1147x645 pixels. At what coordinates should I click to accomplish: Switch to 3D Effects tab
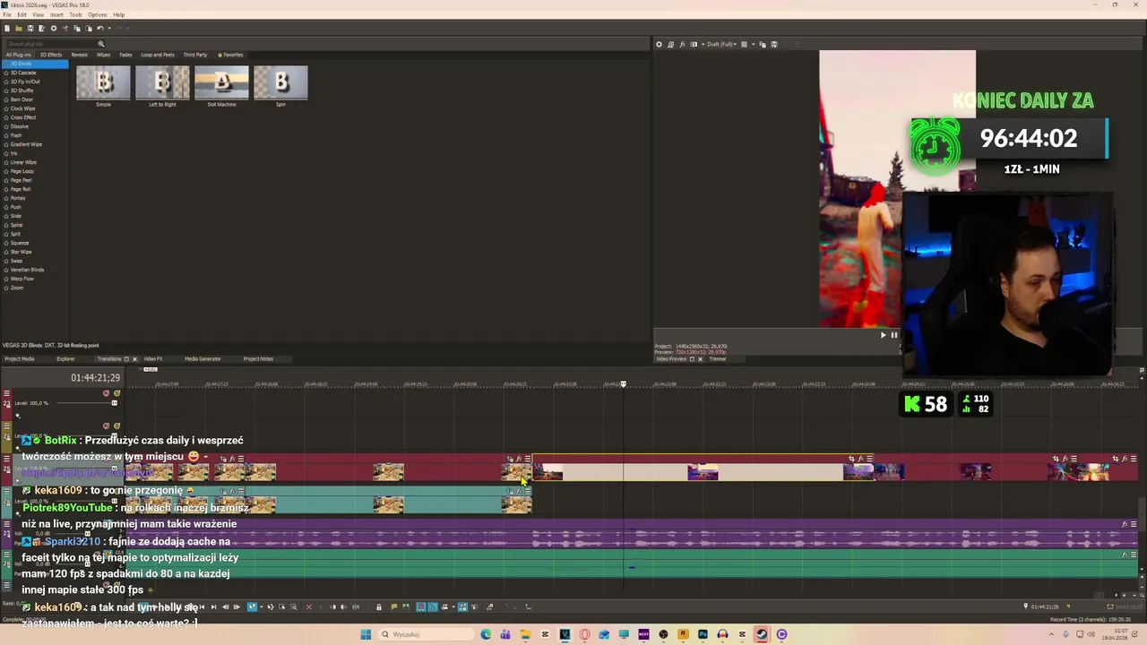pos(51,55)
